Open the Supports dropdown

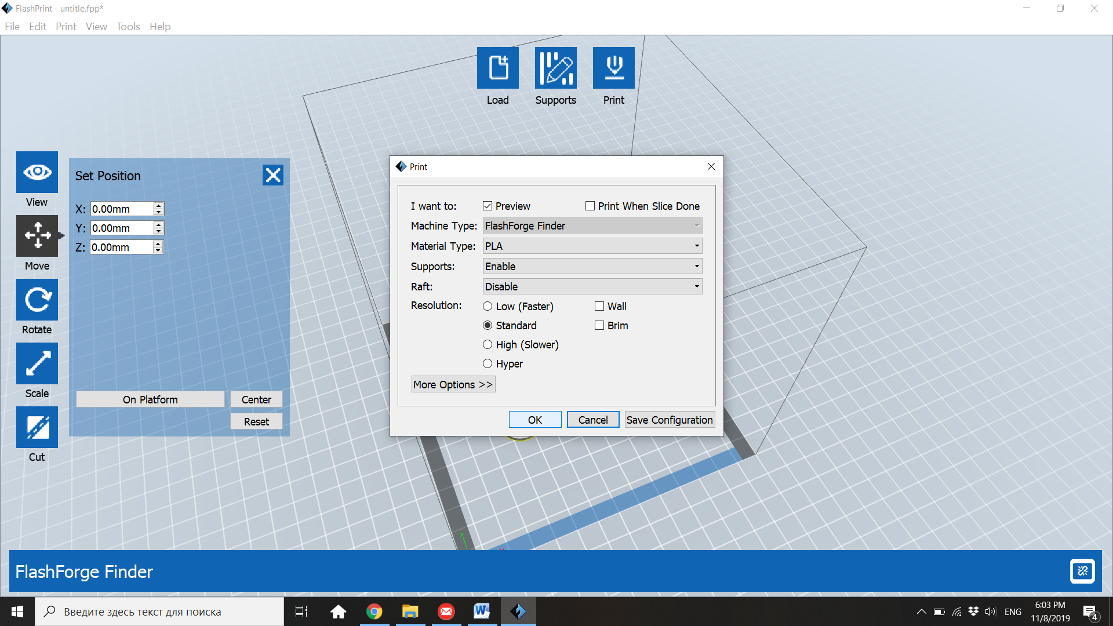point(592,266)
